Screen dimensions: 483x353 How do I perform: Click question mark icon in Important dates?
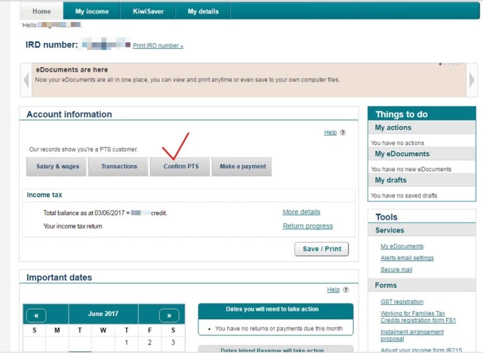(346, 290)
